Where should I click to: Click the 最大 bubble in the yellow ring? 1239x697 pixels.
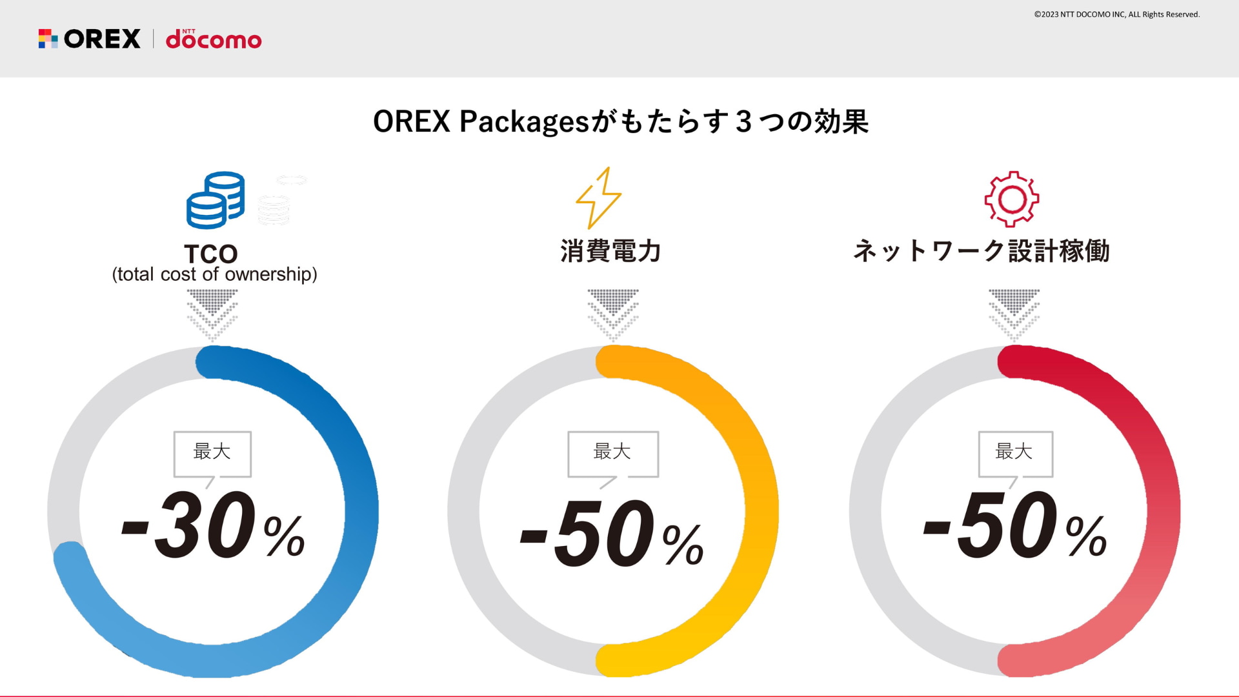coord(612,452)
